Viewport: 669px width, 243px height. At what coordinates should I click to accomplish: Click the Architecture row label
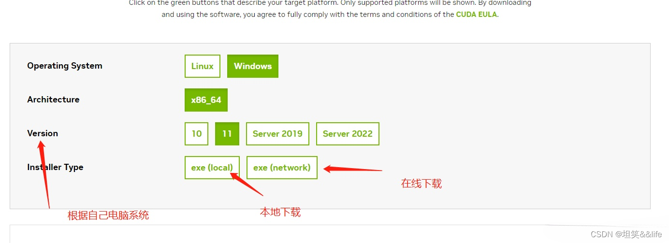click(x=53, y=100)
